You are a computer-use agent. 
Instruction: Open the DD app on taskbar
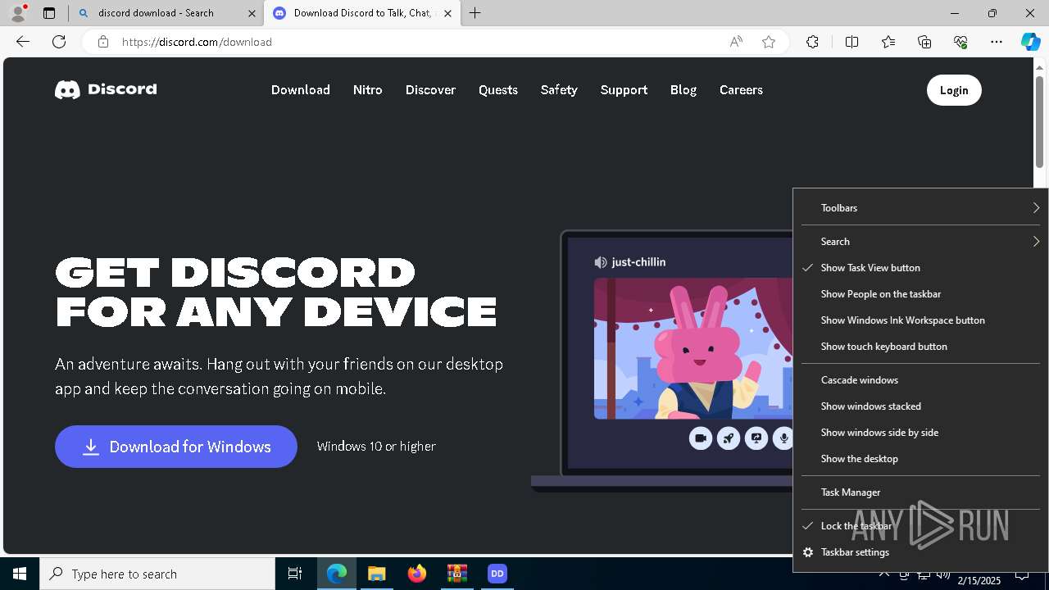[497, 574]
